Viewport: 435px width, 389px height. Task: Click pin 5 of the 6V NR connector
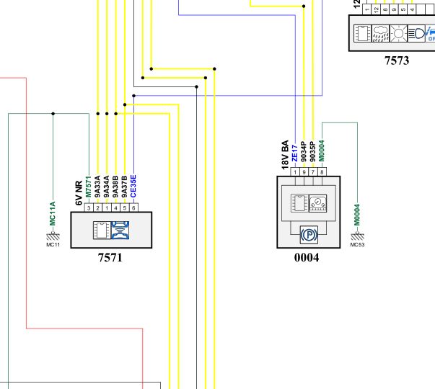pyautogui.click(x=125, y=207)
